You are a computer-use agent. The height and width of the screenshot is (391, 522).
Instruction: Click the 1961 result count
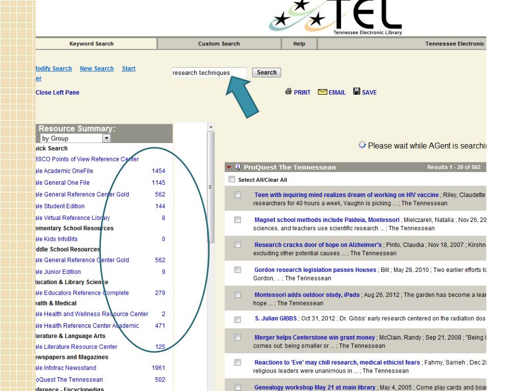[159, 368]
